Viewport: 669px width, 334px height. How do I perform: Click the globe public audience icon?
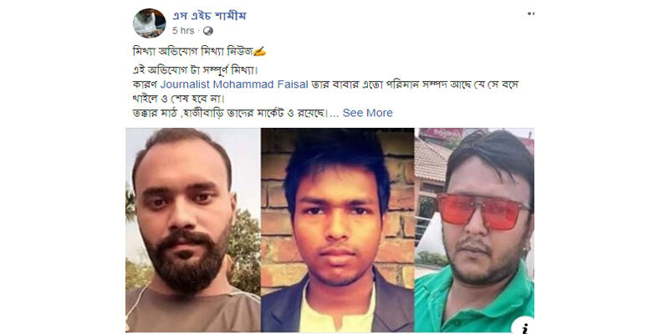tap(207, 31)
